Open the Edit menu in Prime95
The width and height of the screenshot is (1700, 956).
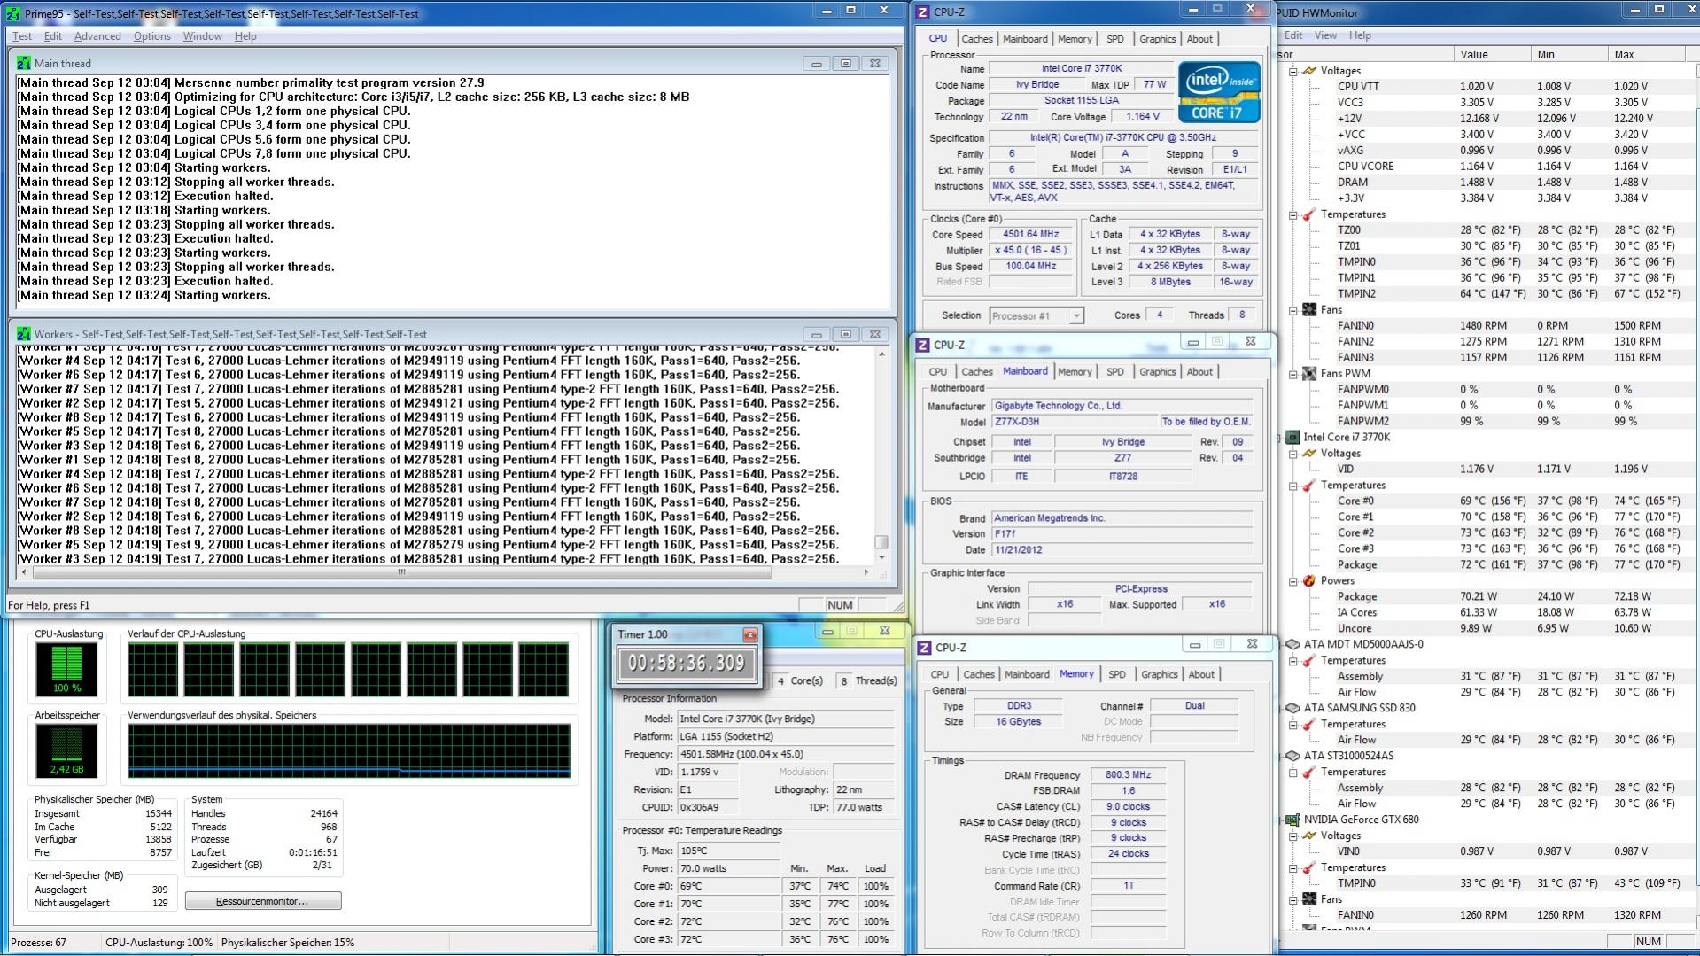tap(53, 36)
